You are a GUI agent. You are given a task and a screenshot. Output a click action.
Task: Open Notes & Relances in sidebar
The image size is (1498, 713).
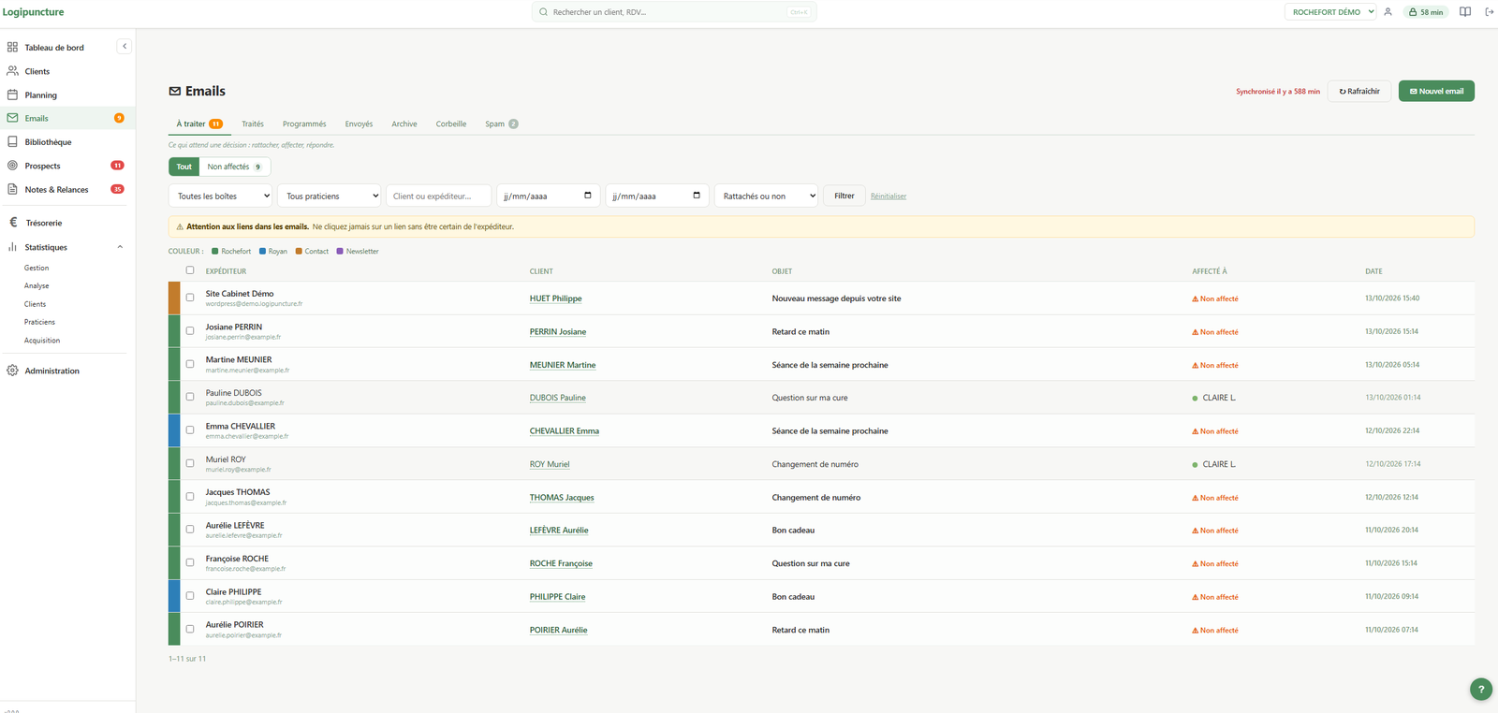point(56,190)
